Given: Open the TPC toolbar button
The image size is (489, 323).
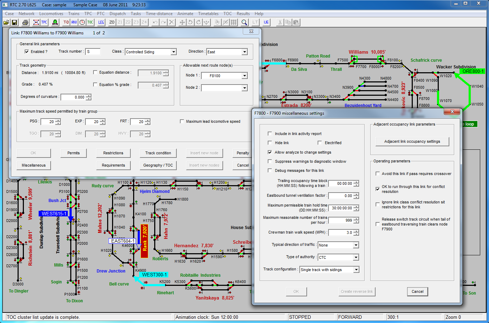Looking at the screenshot, I should pyautogui.click(x=44, y=22).
